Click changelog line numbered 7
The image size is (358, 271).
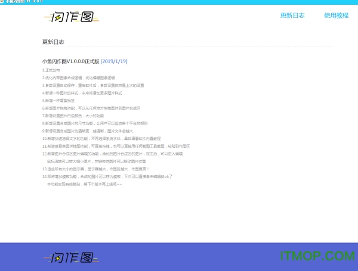pos(73,116)
